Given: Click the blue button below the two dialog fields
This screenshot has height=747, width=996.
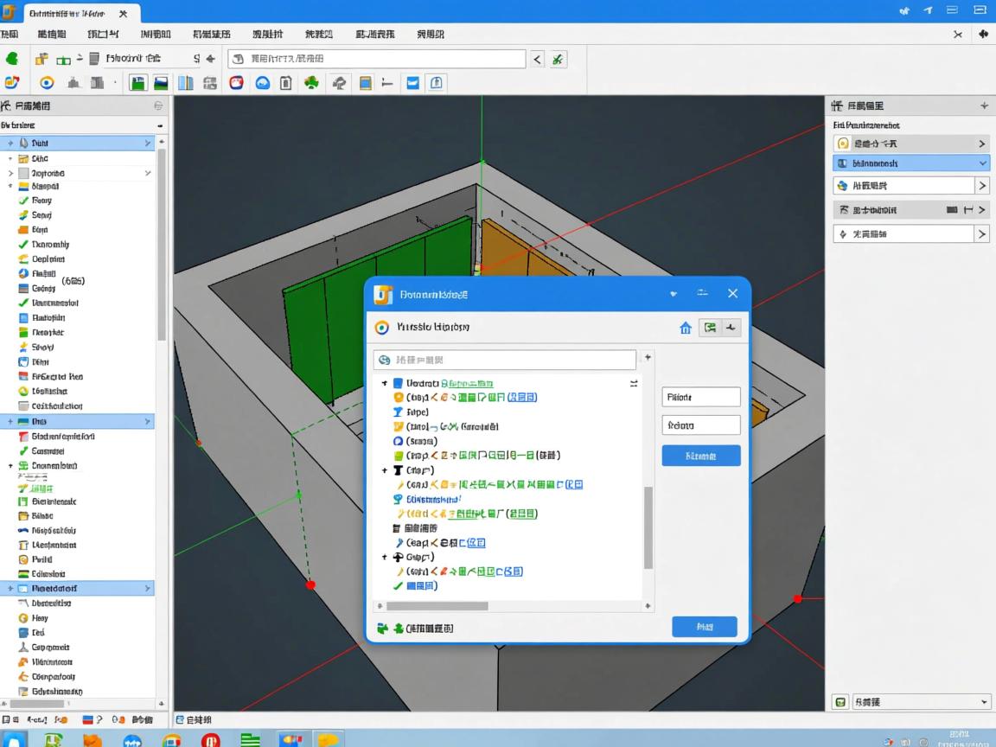Looking at the screenshot, I should tap(700, 456).
